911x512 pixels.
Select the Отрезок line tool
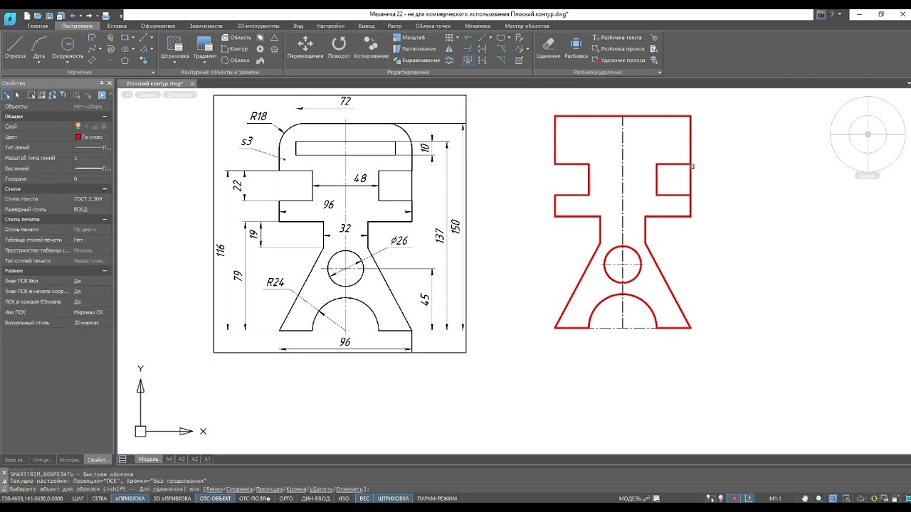15,48
